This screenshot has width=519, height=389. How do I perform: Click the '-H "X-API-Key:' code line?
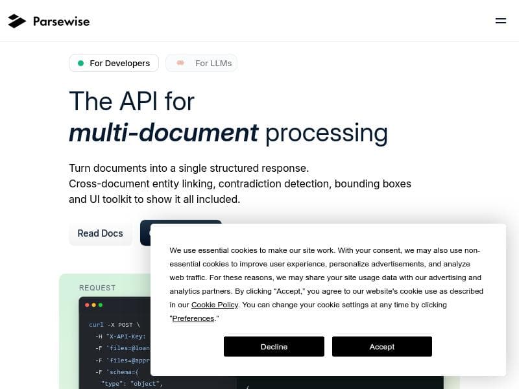point(121,336)
